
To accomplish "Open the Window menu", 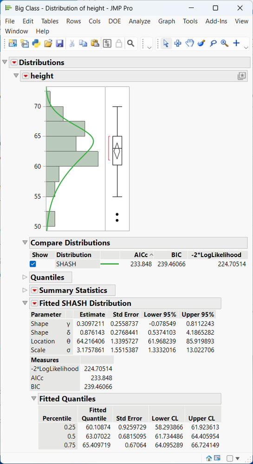I will 17,31.
